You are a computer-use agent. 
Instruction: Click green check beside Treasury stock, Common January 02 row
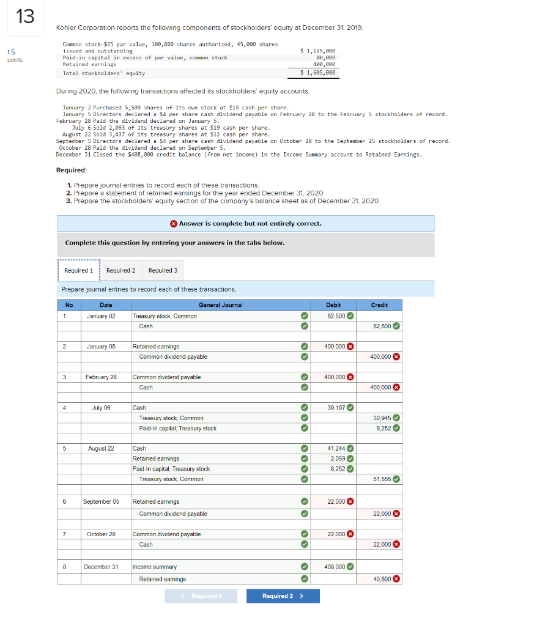tap(305, 316)
